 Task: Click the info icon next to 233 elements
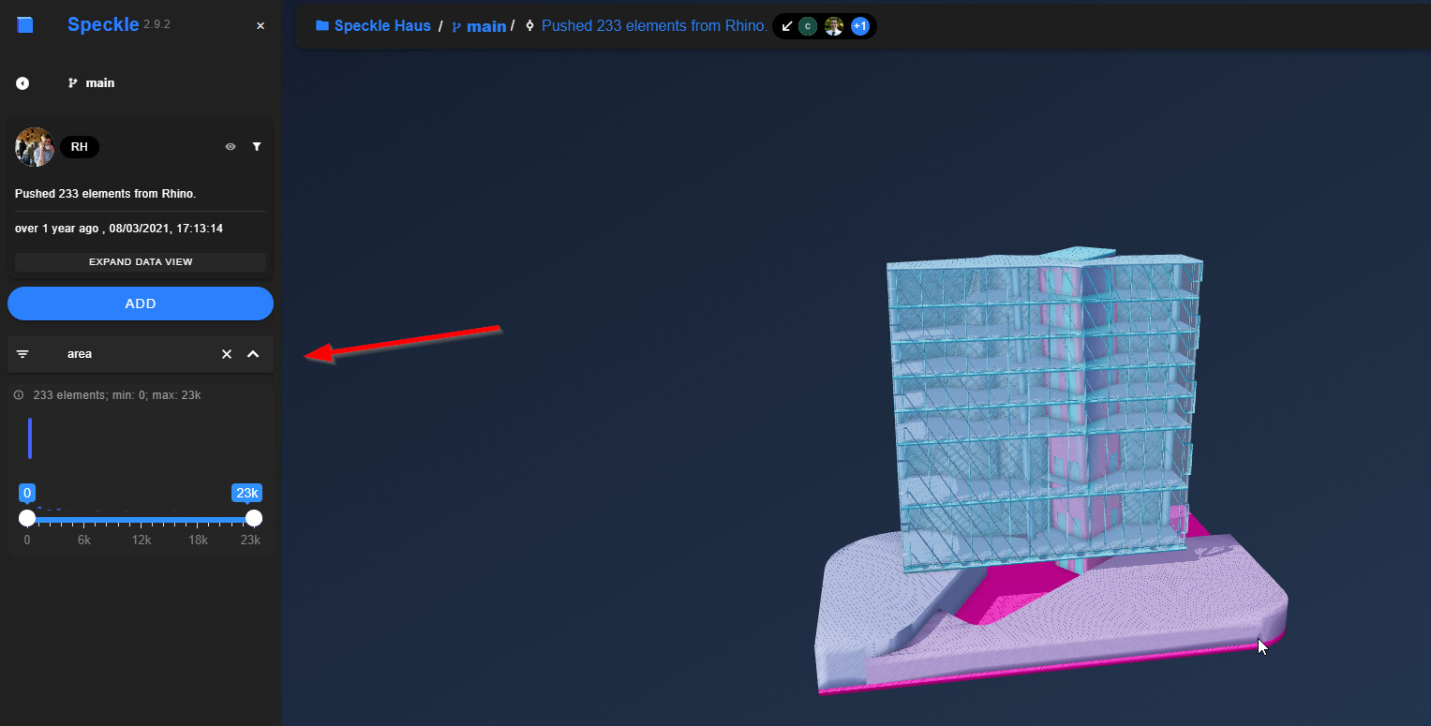18,394
